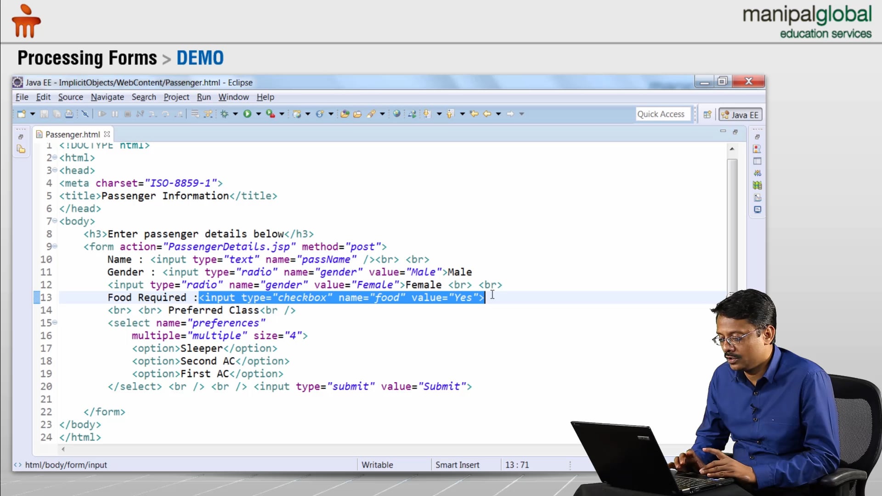Toggle the Writable status indicator
Viewport: 882px width, 496px height.
(x=377, y=465)
